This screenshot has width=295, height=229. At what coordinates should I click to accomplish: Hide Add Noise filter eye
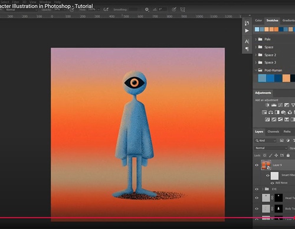[x=273, y=183]
